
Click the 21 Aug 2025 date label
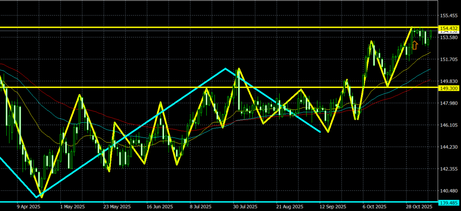pyautogui.click(x=289, y=207)
